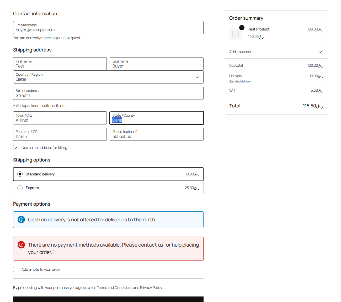Image resolution: width=341 pixels, height=302 pixels.
Task: Click + Add apartment, suite, unit link
Action: click(x=40, y=106)
